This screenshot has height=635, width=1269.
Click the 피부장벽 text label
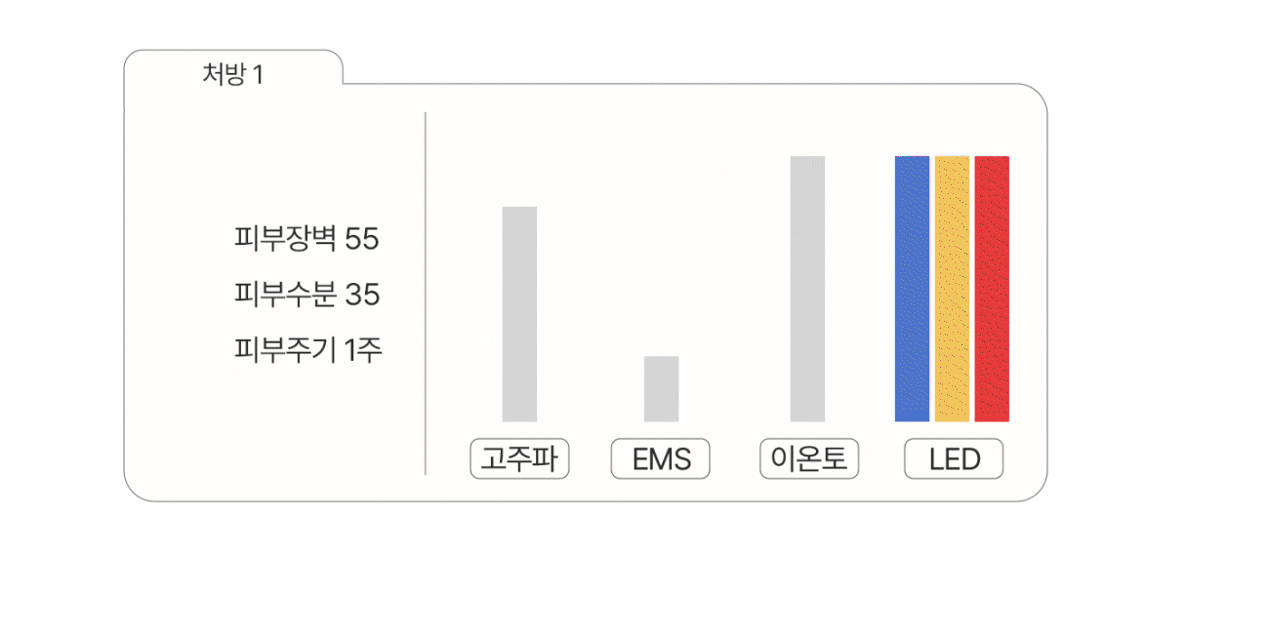[x=285, y=239]
